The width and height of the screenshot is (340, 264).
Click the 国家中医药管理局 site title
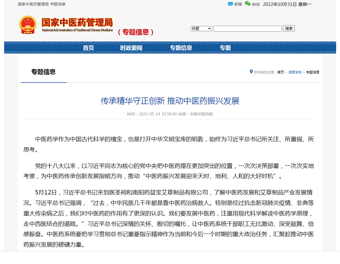(x=77, y=22)
